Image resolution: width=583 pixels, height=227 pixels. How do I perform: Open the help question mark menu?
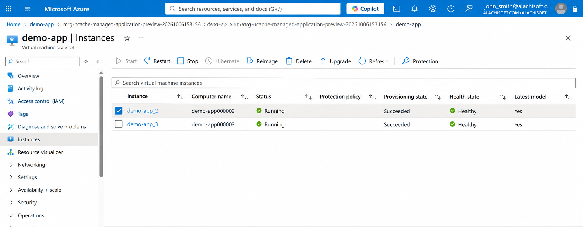coord(451,9)
